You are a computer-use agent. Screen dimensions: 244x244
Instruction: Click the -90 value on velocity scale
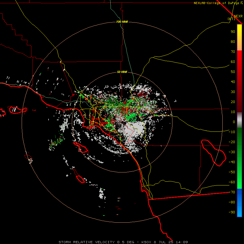[232, 212]
